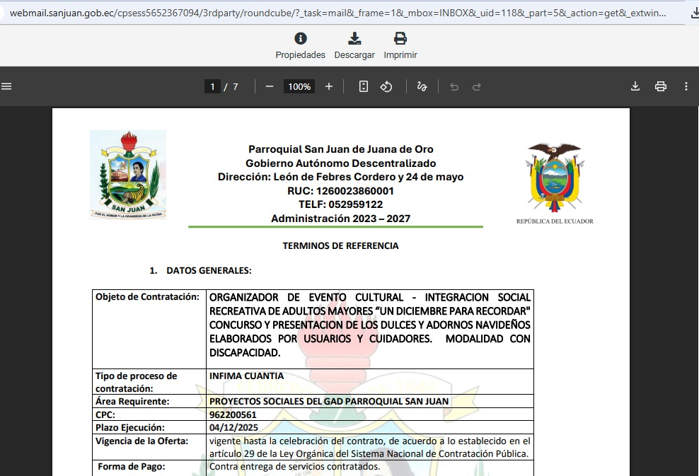This screenshot has width=699, height=476.
Task: Rotate the document counterclockwise
Action: 386,86
